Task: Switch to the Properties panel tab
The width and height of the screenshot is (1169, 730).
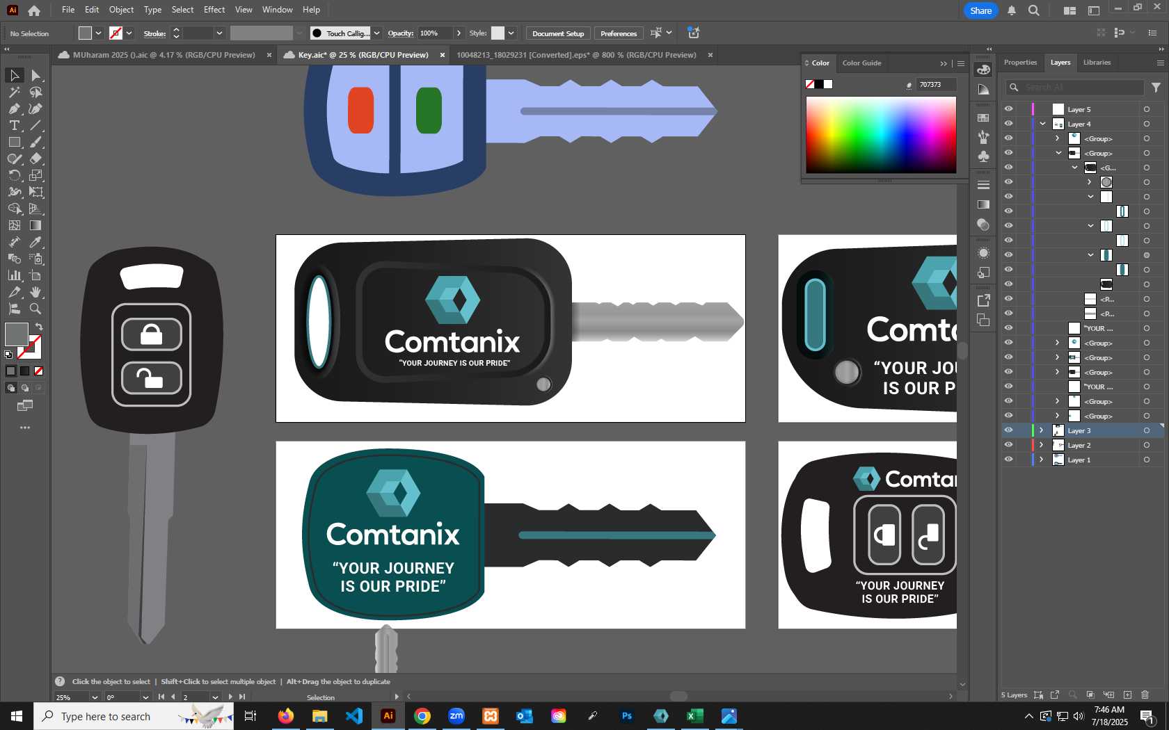Action: (x=1020, y=63)
